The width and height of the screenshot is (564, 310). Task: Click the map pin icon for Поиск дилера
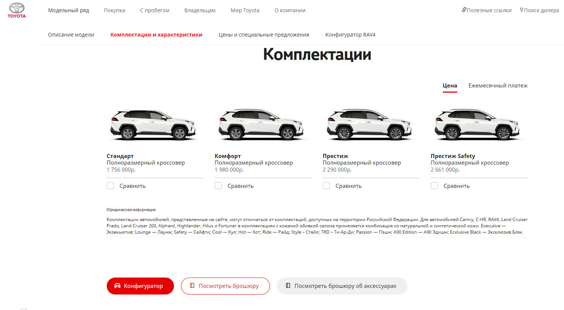tap(522, 10)
